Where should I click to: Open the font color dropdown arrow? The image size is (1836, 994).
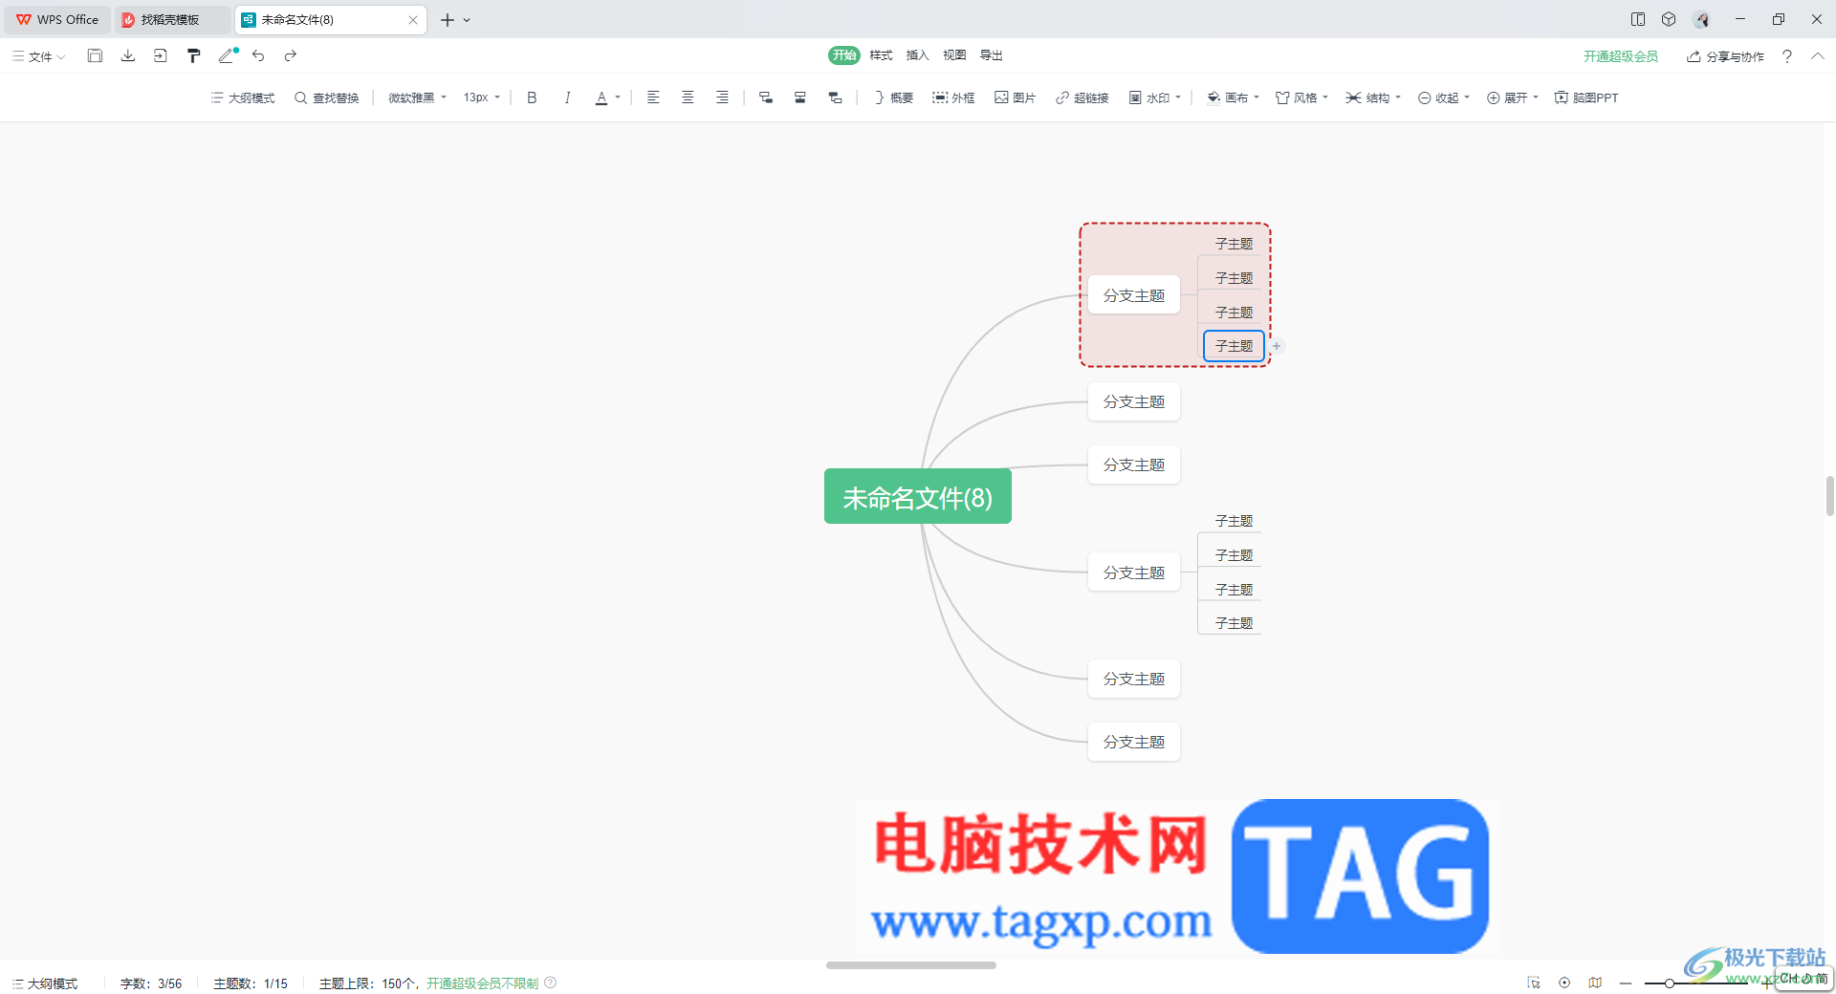coord(618,97)
